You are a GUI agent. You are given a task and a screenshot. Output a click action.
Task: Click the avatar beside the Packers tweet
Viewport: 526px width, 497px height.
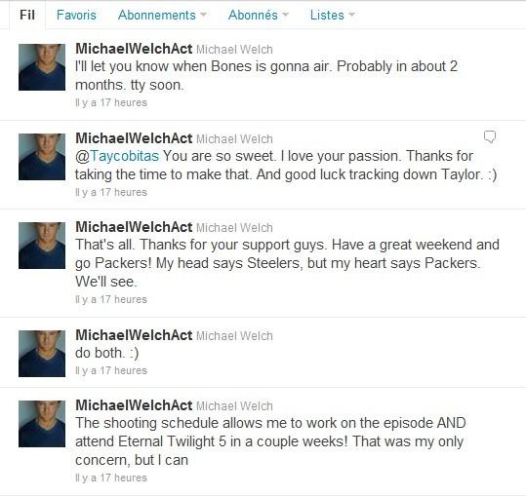(x=42, y=246)
